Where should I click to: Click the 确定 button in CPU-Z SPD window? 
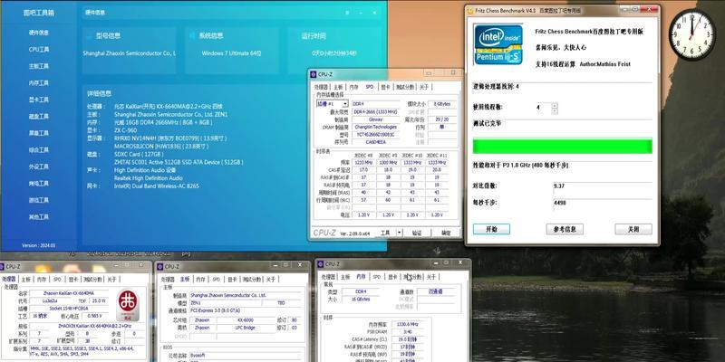pos(446,233)
